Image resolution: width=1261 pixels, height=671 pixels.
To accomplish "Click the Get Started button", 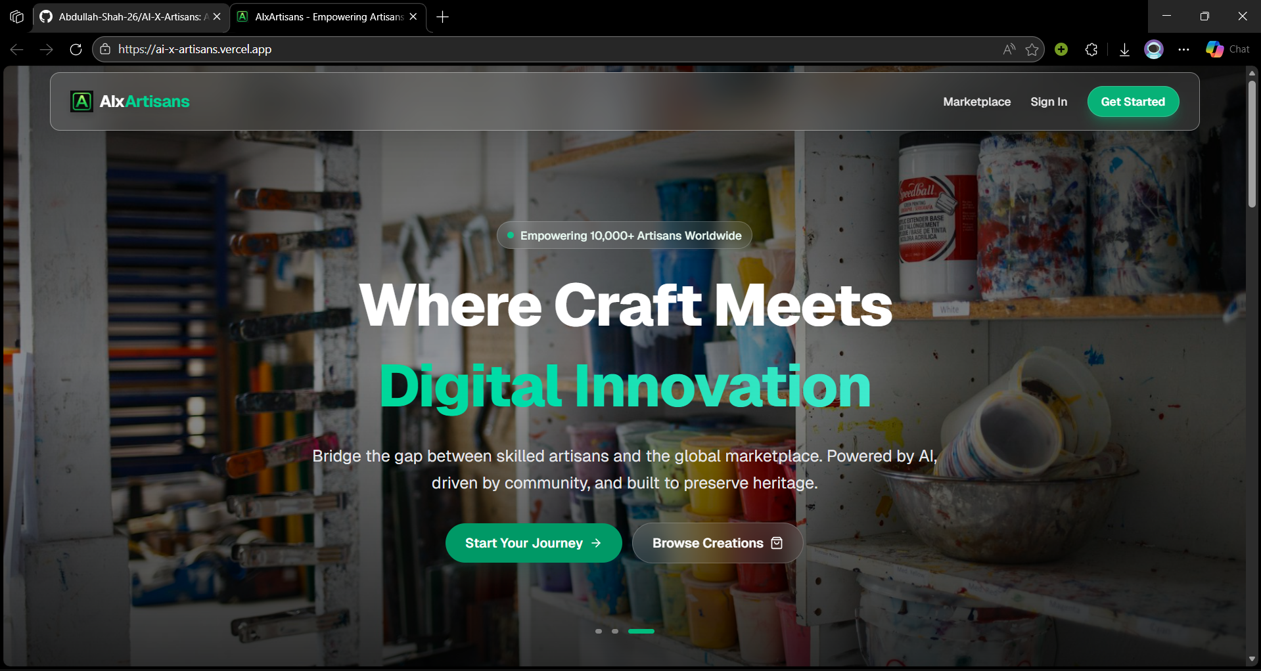I will [1133, 102].
